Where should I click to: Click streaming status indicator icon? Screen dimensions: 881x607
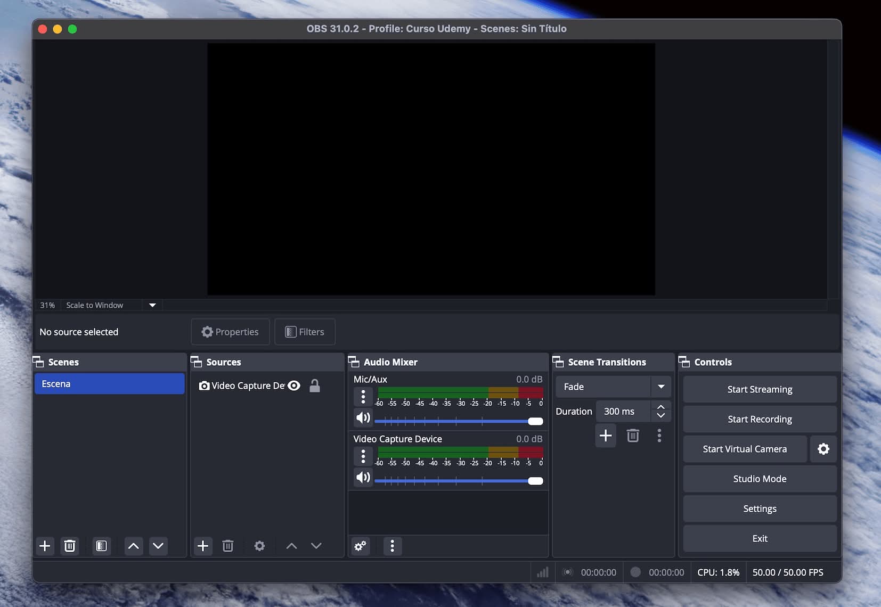tap(568, 572)
